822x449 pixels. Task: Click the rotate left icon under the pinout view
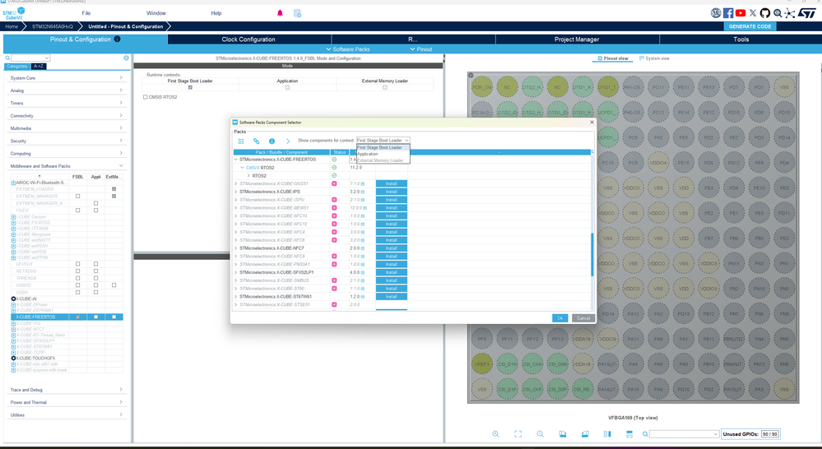[563, 434]
